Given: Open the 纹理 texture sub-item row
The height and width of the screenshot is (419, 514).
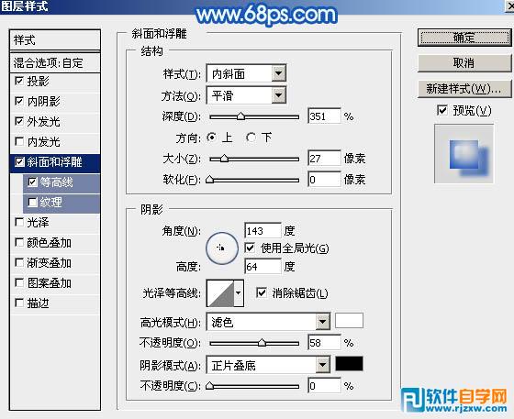Looking at the screenshot, I should point(61,203).
